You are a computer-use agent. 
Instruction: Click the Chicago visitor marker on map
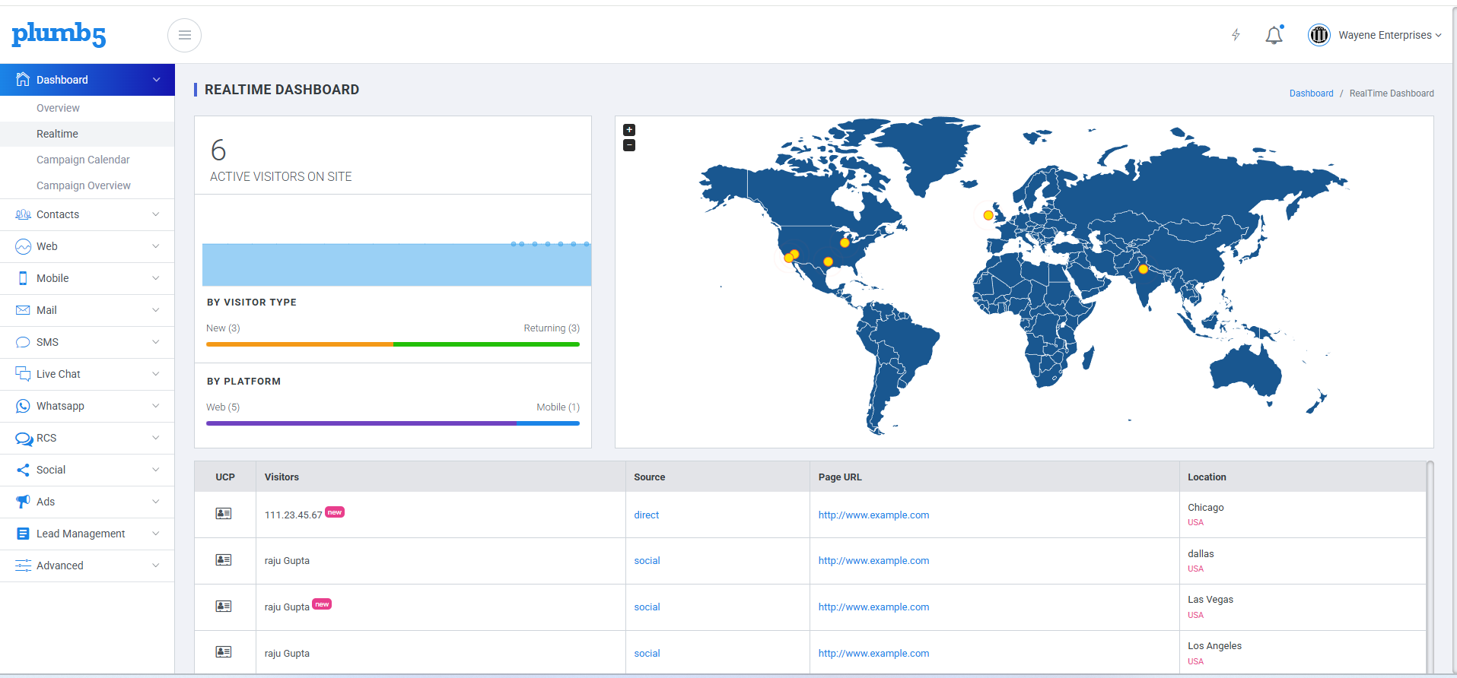pyautogui.click(x=845, y=242)
